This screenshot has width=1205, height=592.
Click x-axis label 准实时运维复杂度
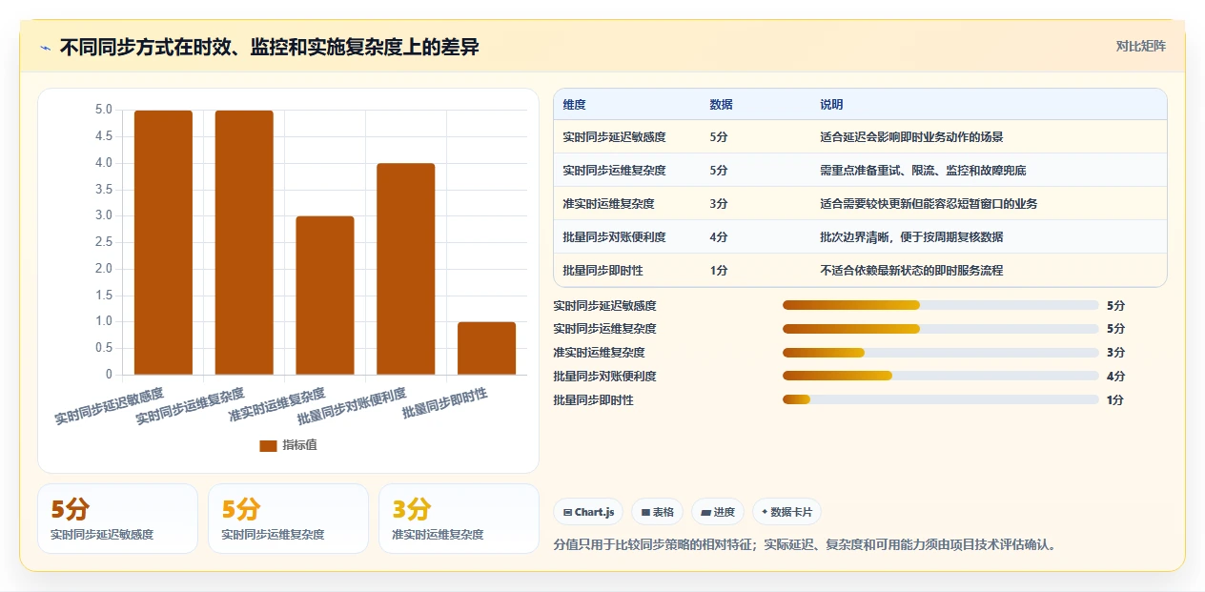[277, 405]
